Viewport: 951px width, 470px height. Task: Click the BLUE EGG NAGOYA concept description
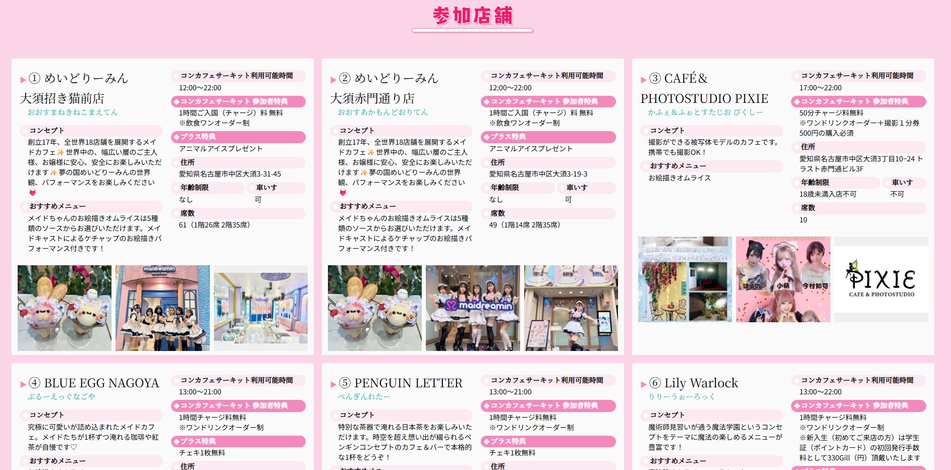coord(93,437)
